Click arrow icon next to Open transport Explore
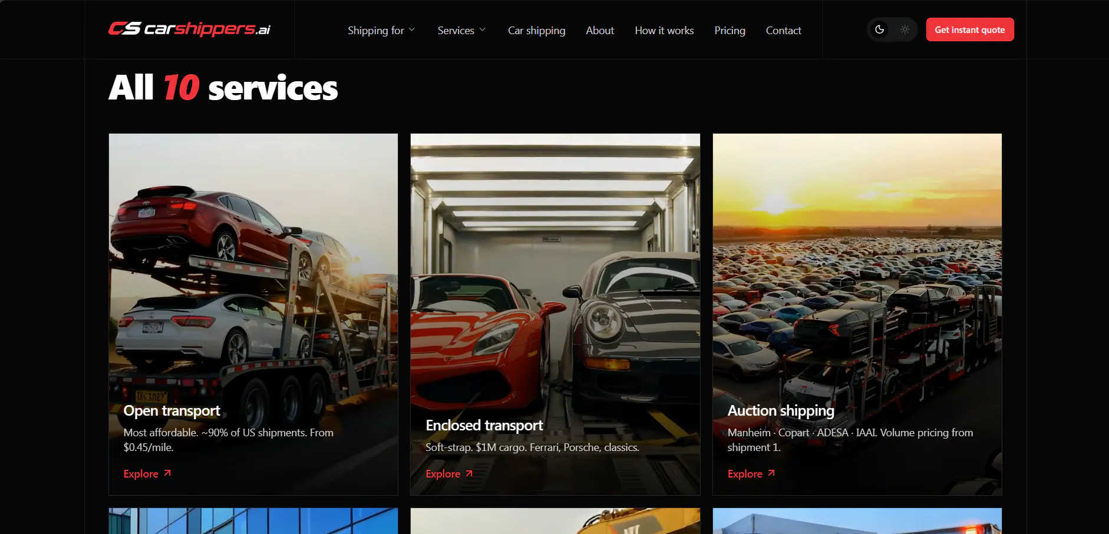 coord(167,473)
